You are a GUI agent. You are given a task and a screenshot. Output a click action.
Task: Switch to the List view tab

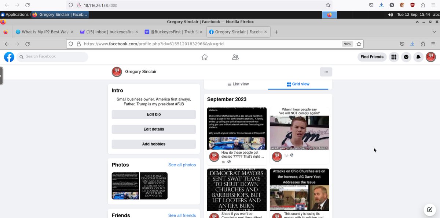pos(238,84)
